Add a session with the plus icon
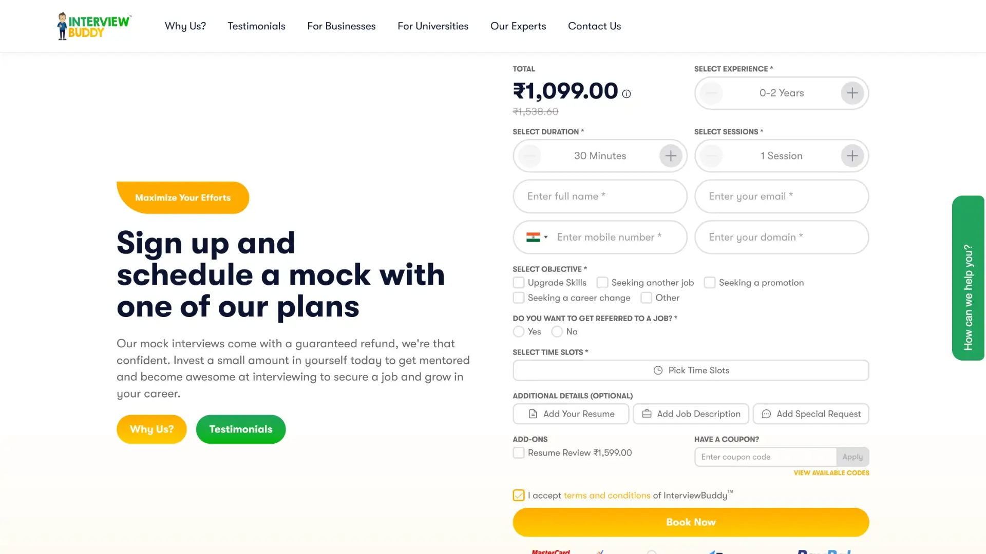This screenshot has height=554, width=986. tap(852, 156)
